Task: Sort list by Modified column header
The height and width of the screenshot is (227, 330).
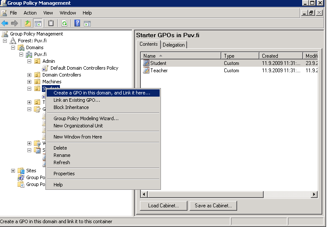Action: (311, 56)
